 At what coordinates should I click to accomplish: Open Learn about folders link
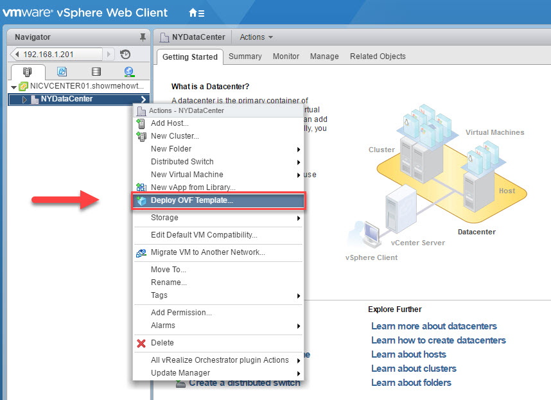[411, 383]
